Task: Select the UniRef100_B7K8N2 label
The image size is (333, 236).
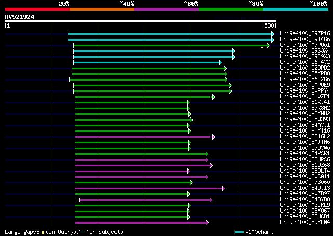Action: [x=305, y=108]
